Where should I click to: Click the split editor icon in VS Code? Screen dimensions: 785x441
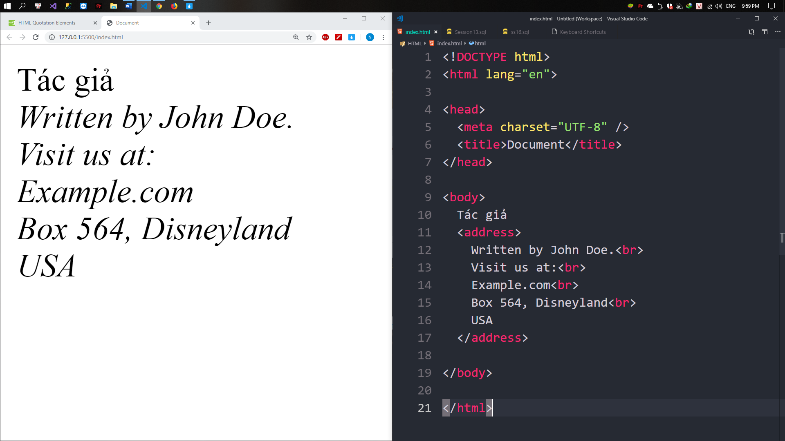765,32
